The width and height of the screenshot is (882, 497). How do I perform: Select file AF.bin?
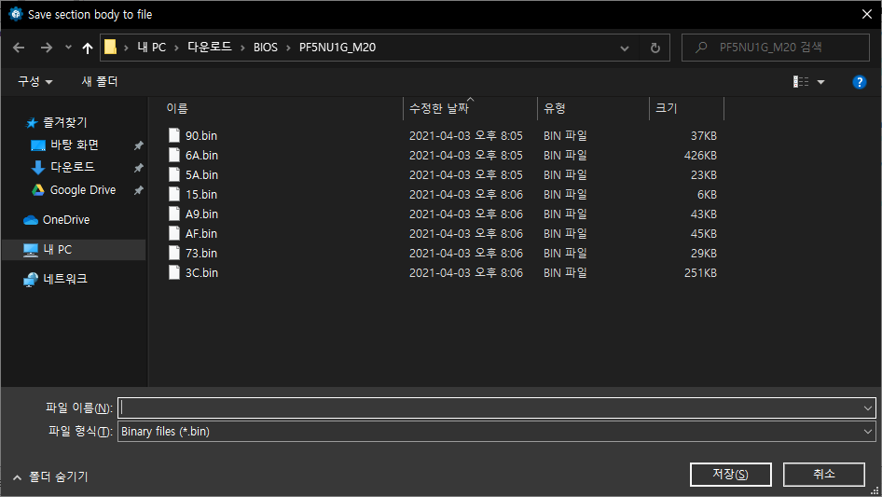click(x=200, y=234)
